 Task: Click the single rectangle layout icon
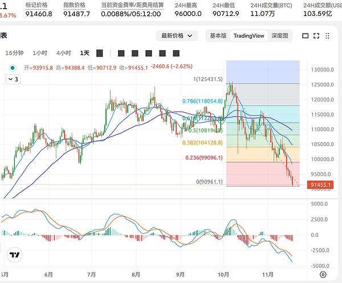[305, 35]
